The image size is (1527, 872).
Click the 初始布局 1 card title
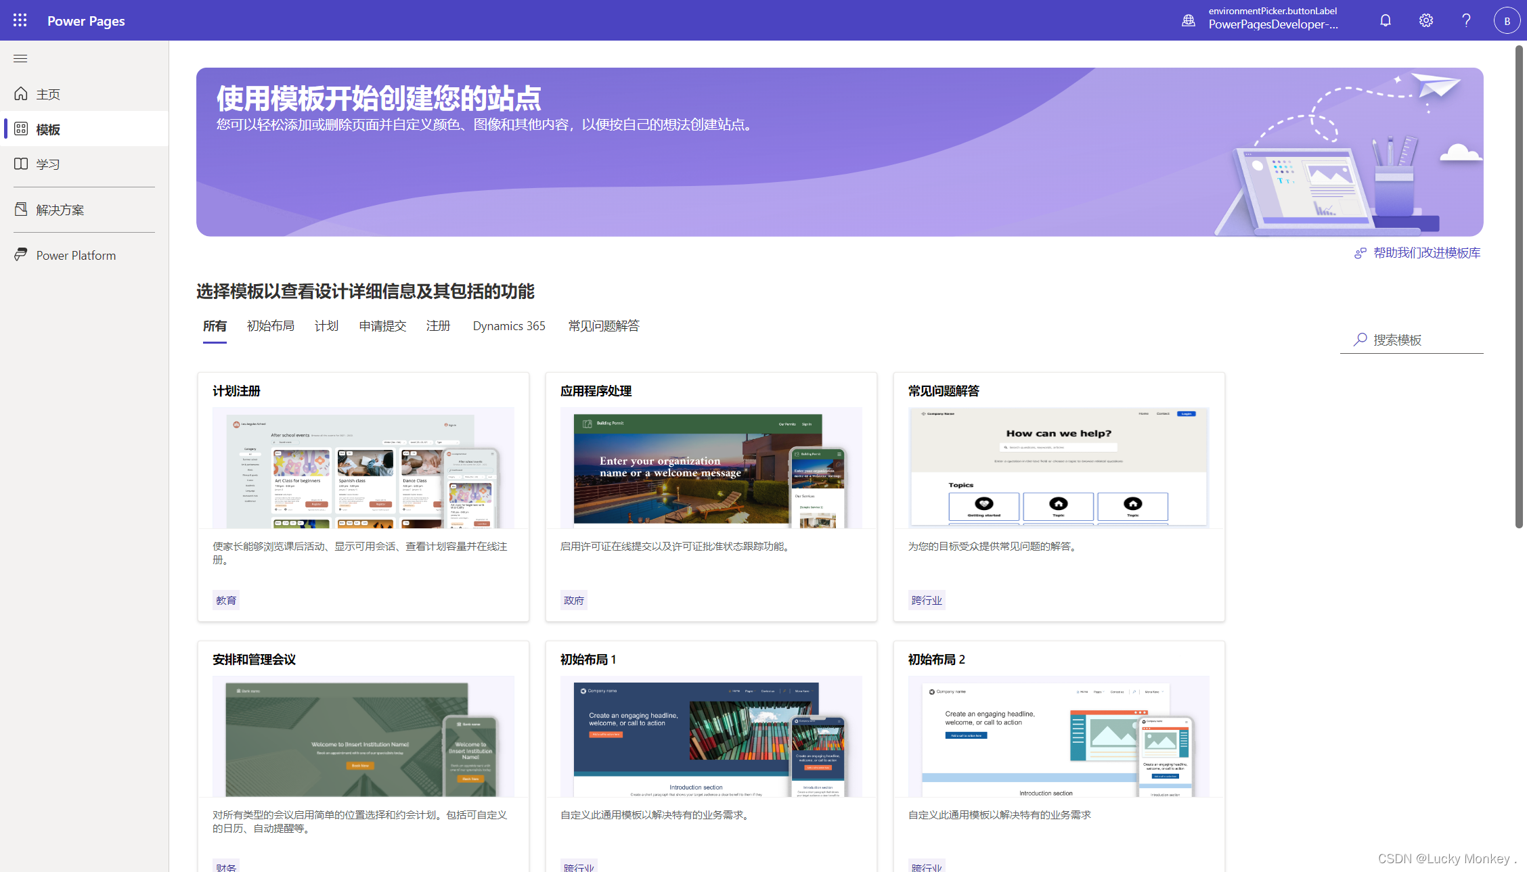point(588,660)
